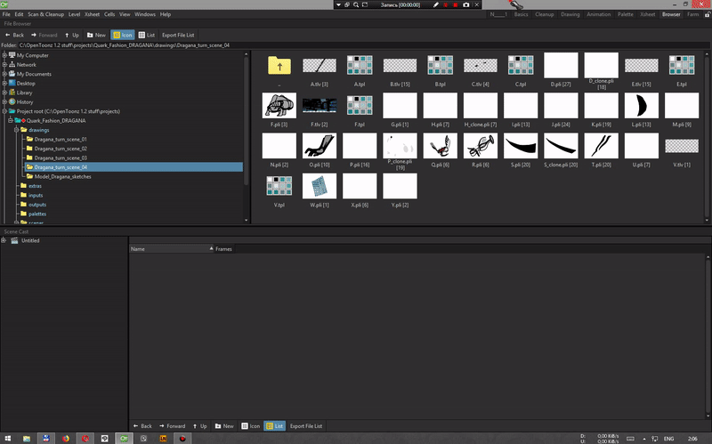712x444 pixels.
Task: Click the Folder path input field
Action: [364, 45]
